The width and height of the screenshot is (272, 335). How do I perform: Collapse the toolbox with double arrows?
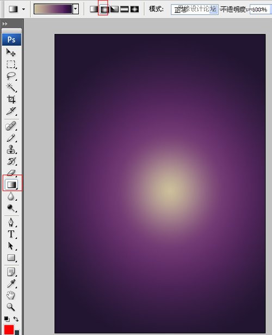5,23
